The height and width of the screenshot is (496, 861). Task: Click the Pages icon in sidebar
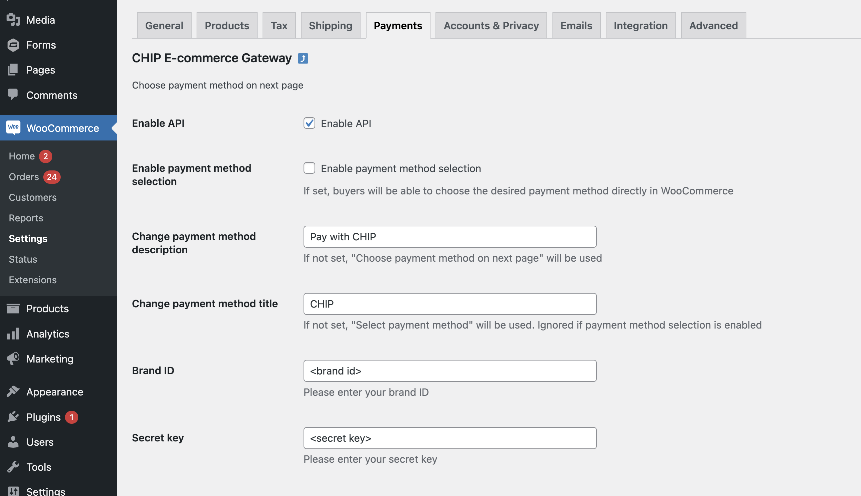click(x=13, y=70)
